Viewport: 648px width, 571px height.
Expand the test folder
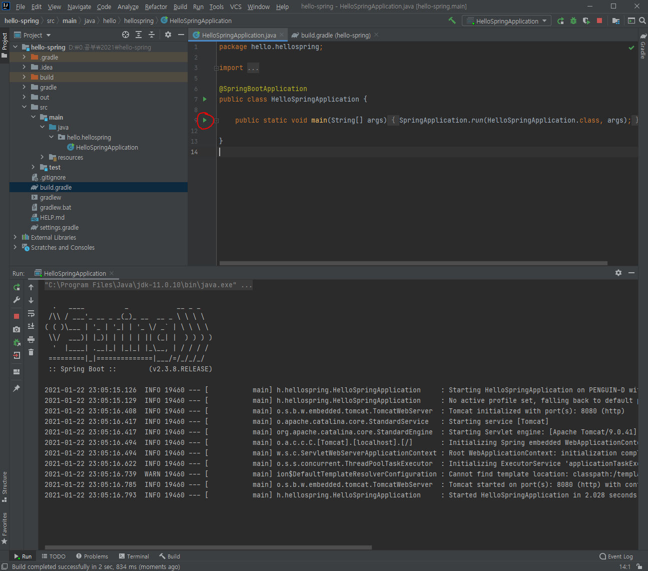point(33,167)
